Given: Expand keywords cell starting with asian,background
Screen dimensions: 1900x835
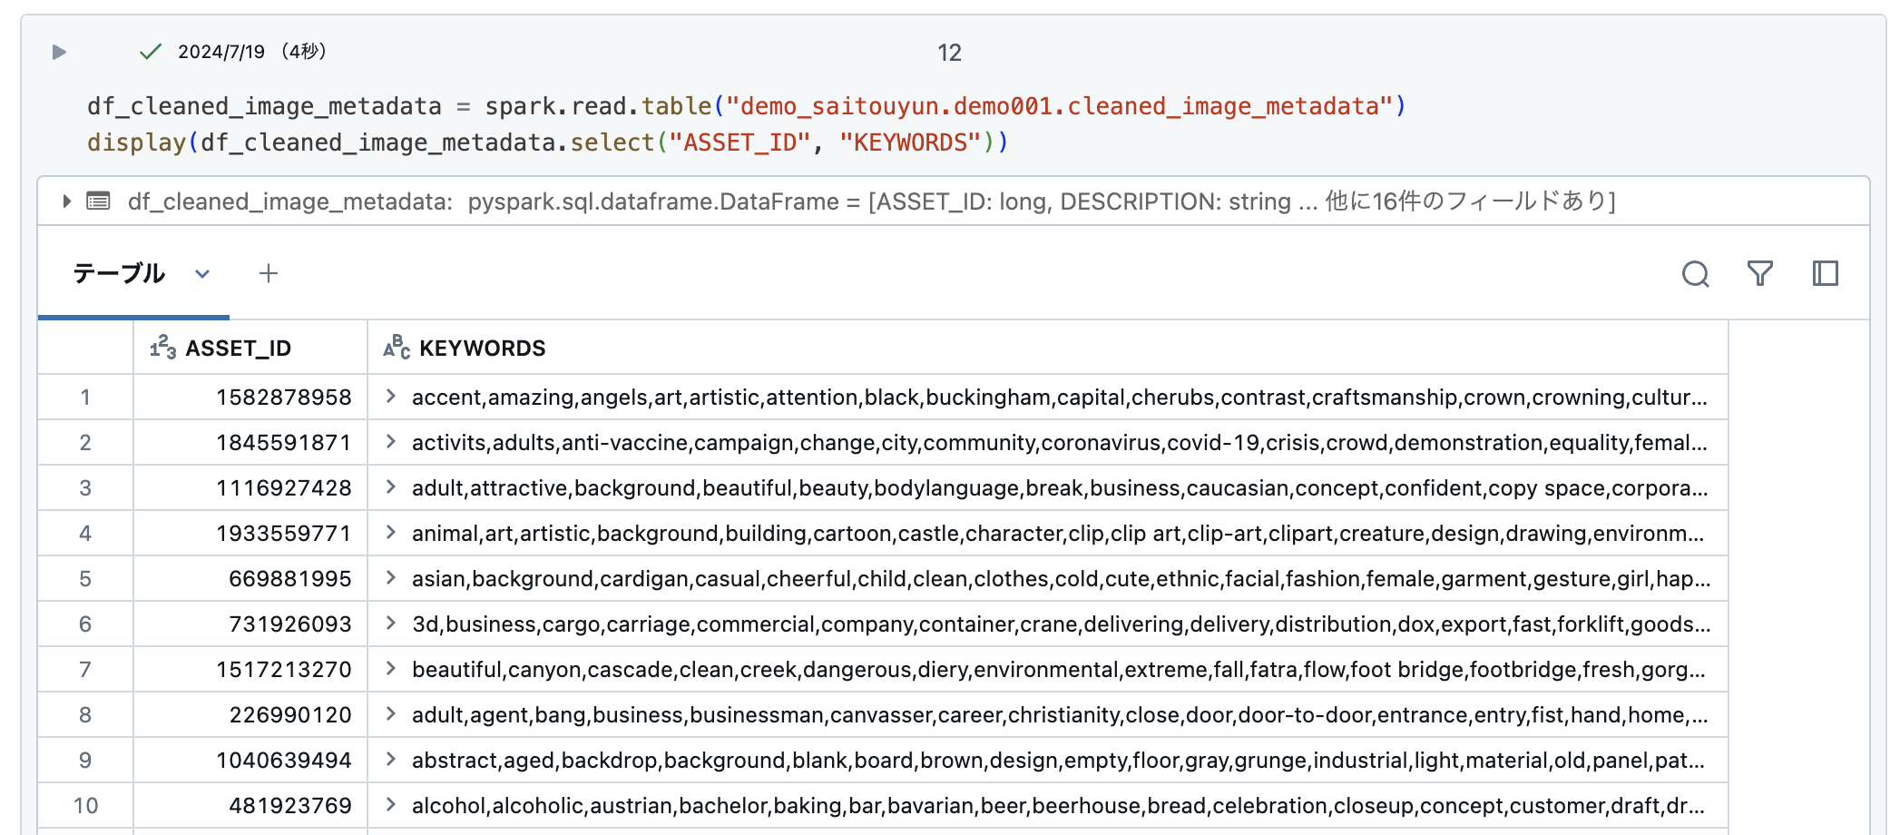Looking at the screenshot, I should point(390,577).
